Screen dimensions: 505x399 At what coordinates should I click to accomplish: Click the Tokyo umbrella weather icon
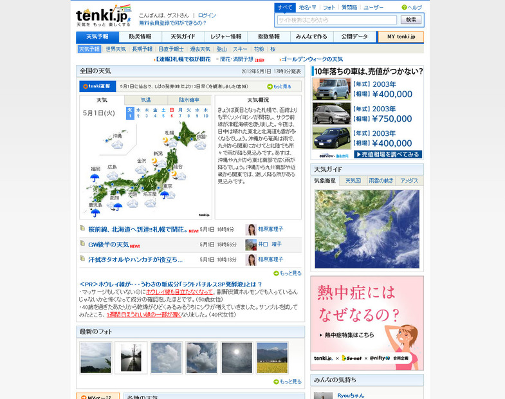coord(167,194)
